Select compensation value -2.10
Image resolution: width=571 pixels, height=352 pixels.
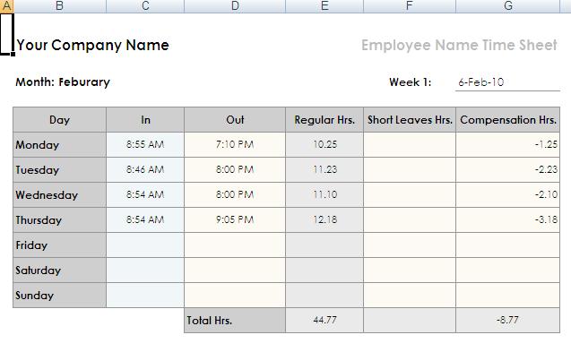508,195
